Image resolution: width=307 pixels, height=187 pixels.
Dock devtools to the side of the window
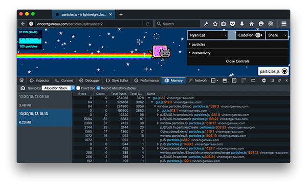(x=272, y=80)
